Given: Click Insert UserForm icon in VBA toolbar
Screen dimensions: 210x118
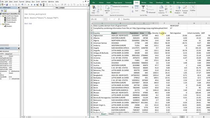Looking at the screenshot, I should click(x=2, y=5).
